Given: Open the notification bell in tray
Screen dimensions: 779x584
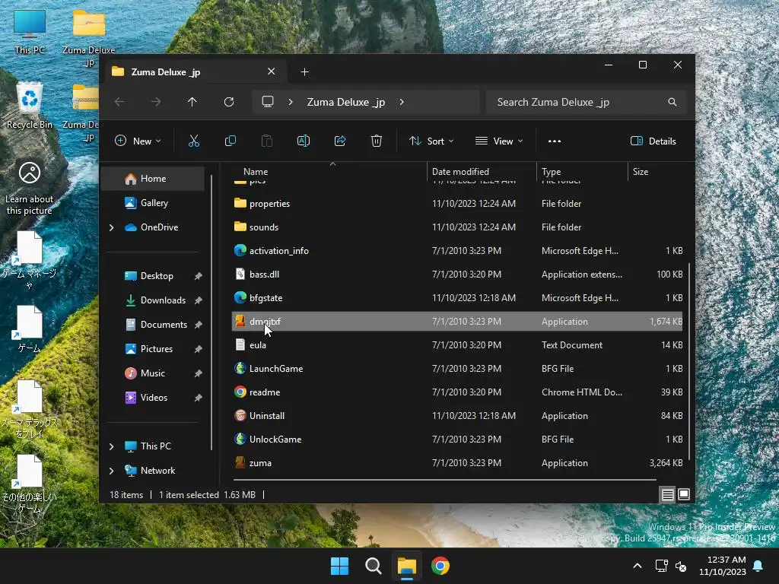Looking at the screenshot, I should pos(758,566).
